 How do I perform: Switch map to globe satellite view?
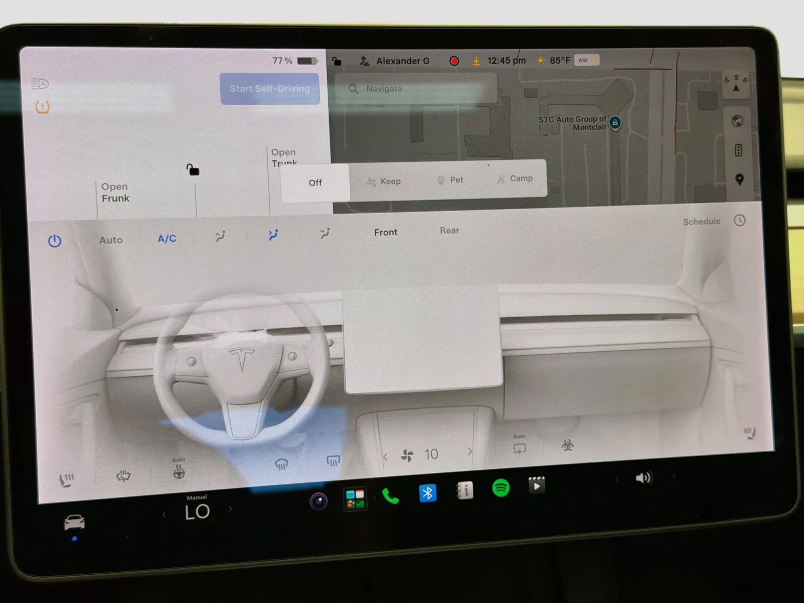pos(737,121)
